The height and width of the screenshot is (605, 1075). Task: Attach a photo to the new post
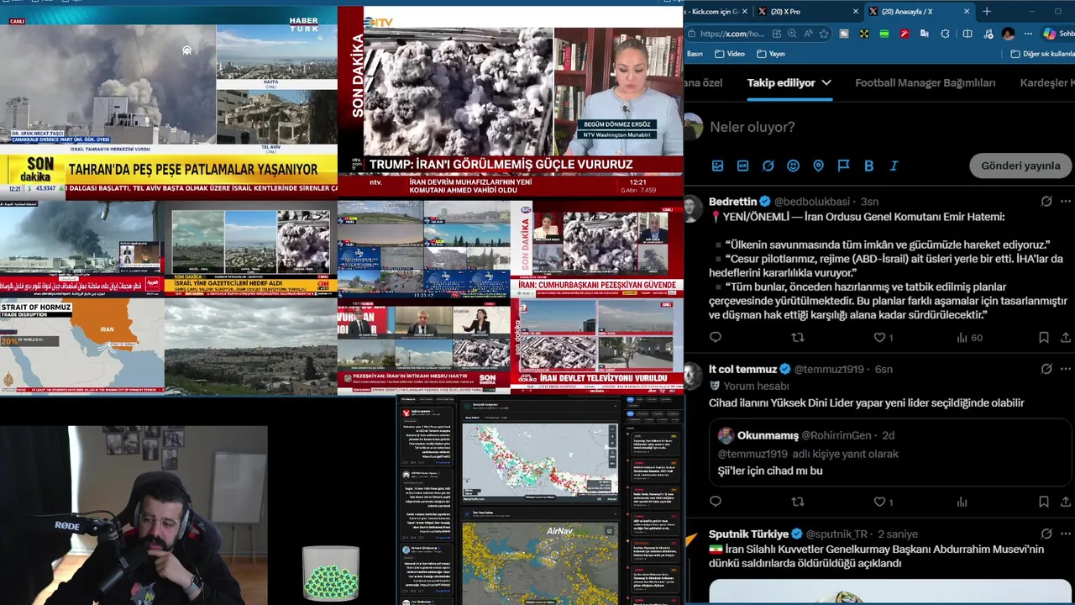tap(717, 166)
